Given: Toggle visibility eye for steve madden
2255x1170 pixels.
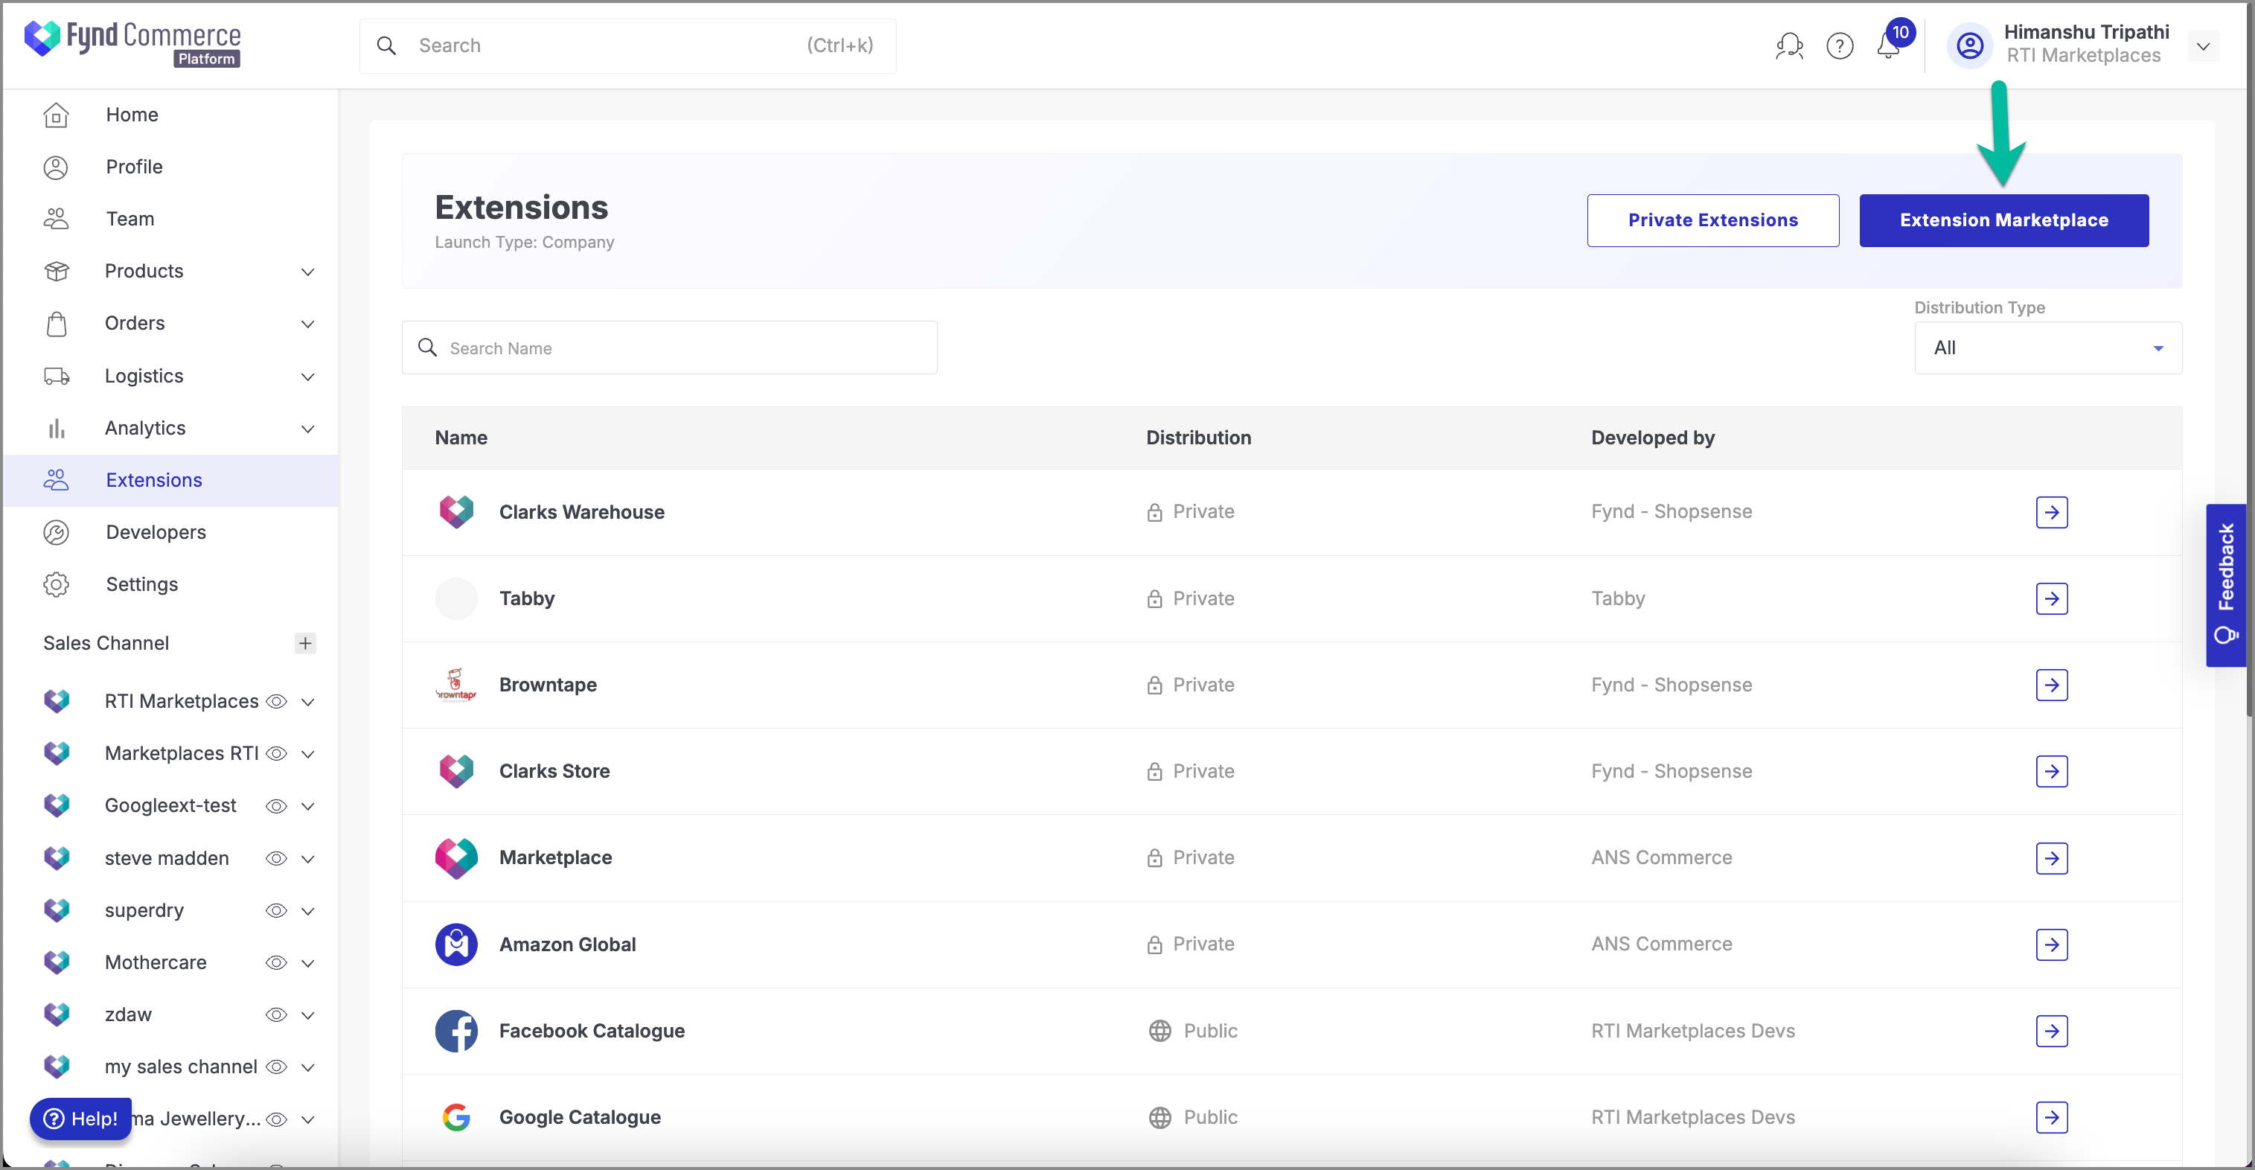Looking at the screenshot, I should pyautogui.click(x=277, y=858).
